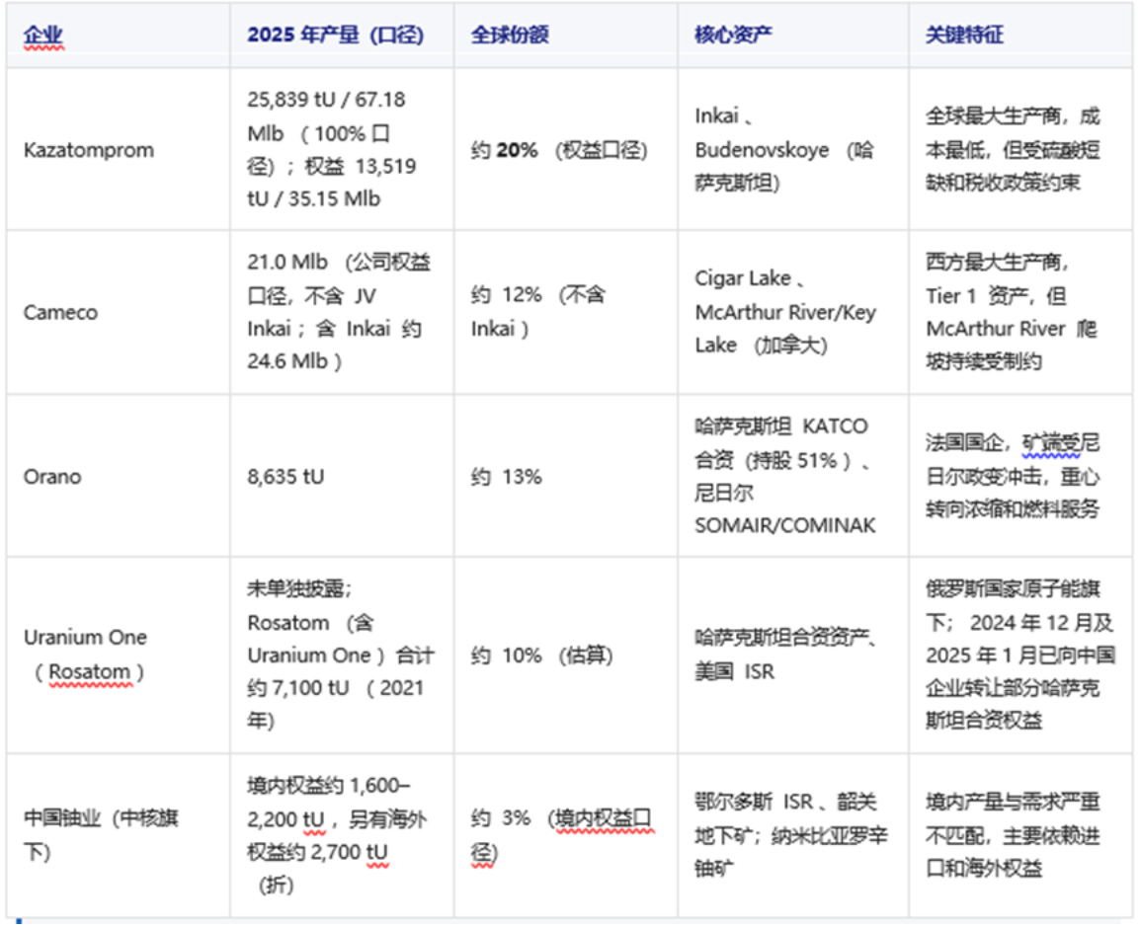
Task: Click the "8,635 tU" production cell
Action: (342, 476)
